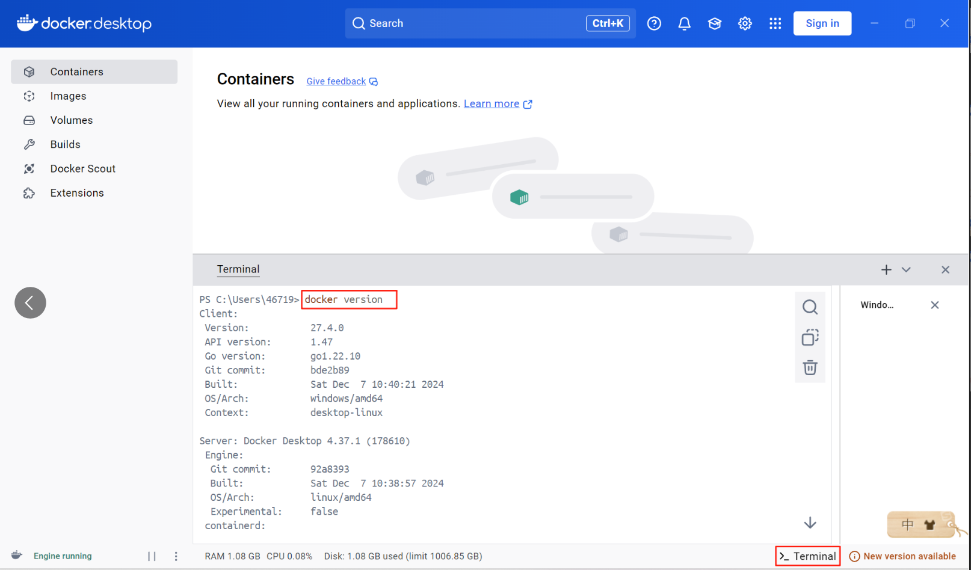Click the Volumes disk icon
This screenshot has height=570, width=971.
[29, 120]
